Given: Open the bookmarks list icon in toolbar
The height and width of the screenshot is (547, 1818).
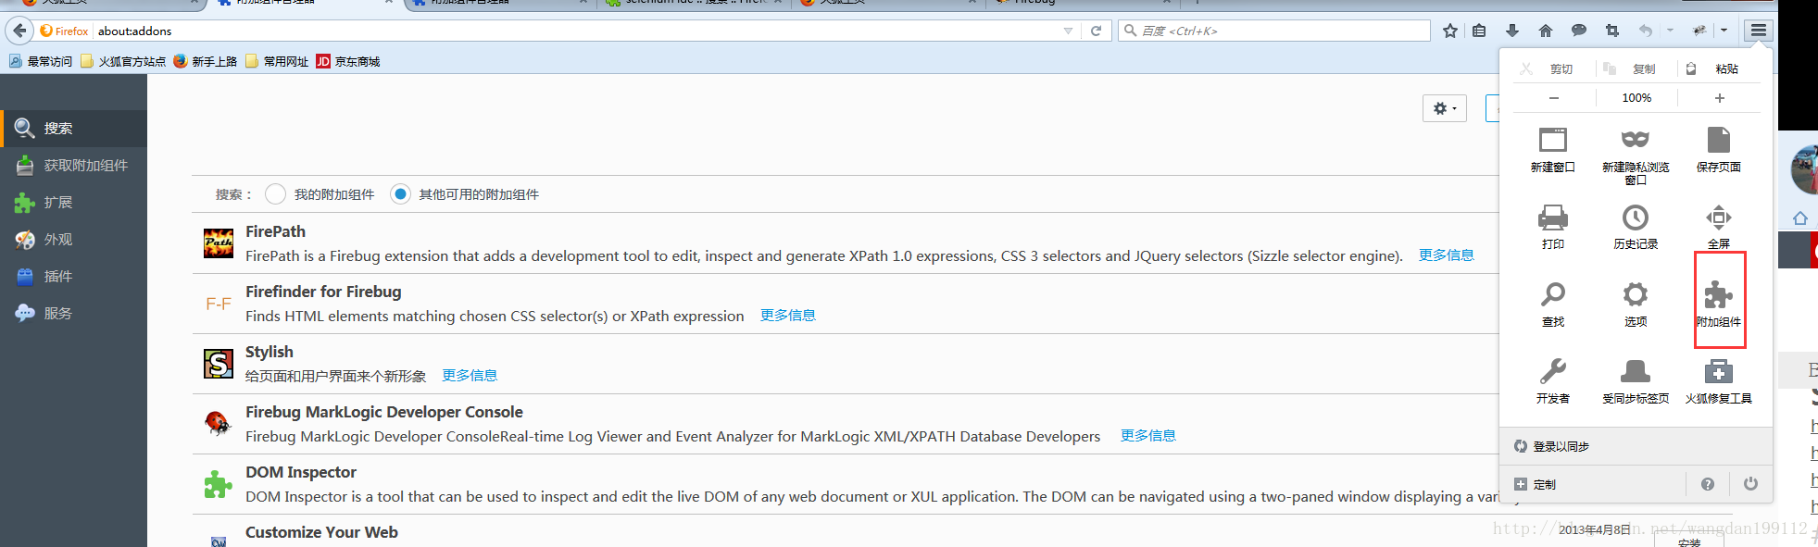Looking at the screenshot, I should (1479, 31).
